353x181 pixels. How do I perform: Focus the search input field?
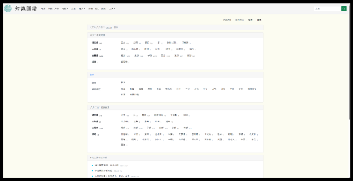327,8
